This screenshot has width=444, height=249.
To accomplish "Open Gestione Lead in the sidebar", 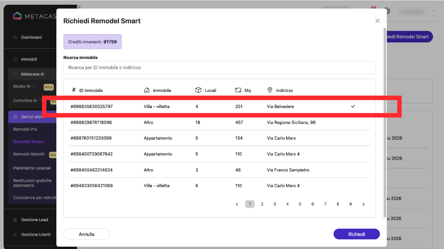I will coord(34,220).
